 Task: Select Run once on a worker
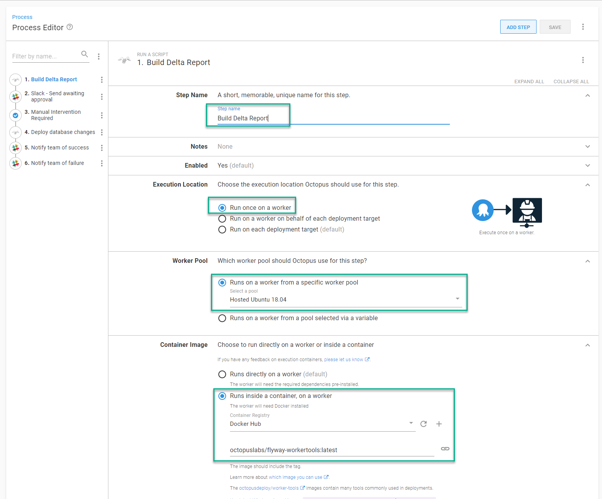[x=222, y=207]
